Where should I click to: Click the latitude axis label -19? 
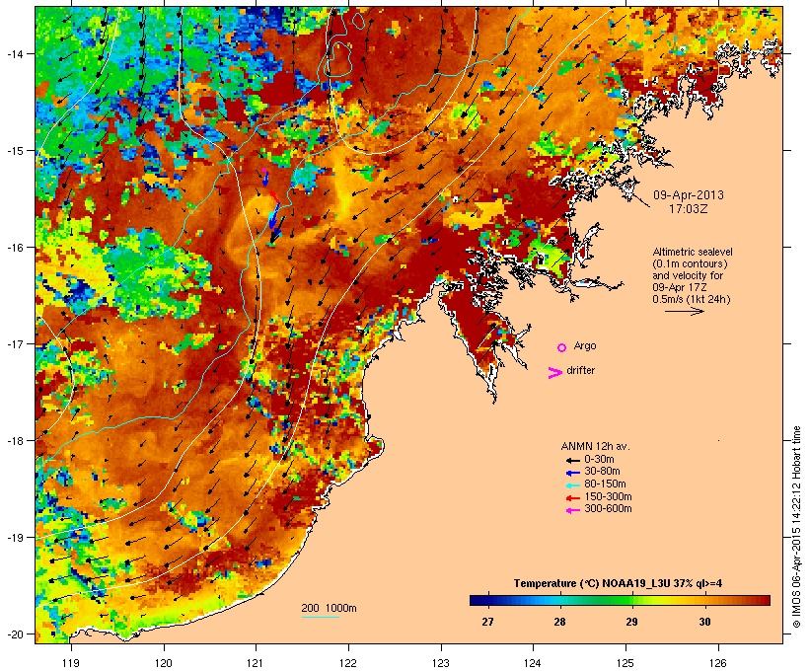(x=14, y=538)
